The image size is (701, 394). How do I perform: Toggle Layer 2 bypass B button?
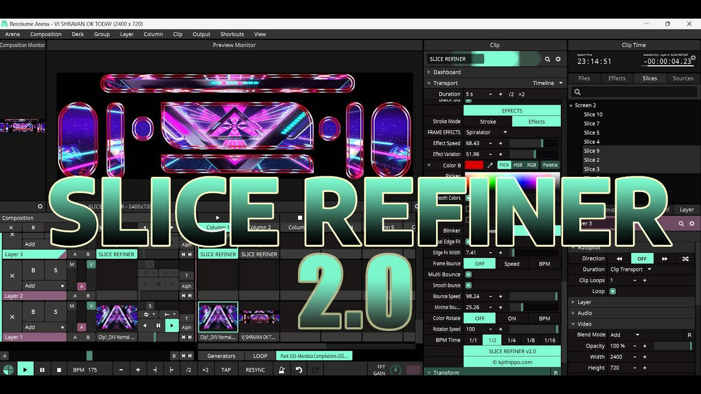pyautogui.click(x=33, y=270)
